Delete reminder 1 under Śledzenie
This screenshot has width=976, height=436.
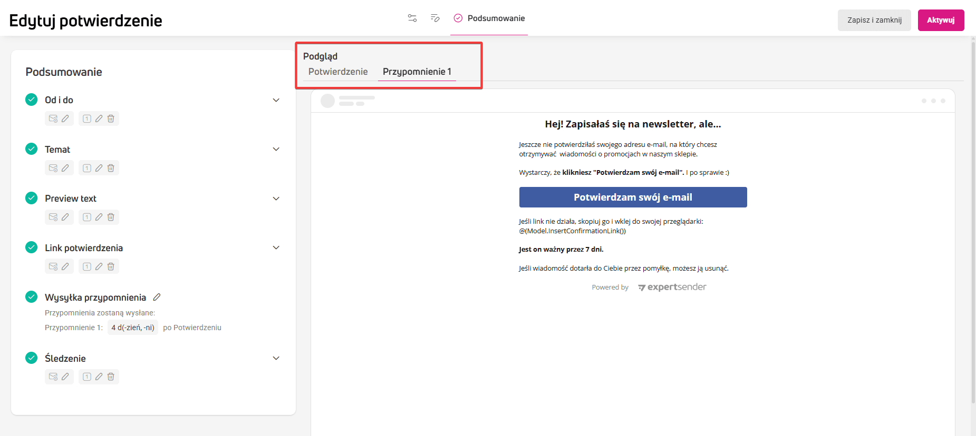(x=111, y=377)
